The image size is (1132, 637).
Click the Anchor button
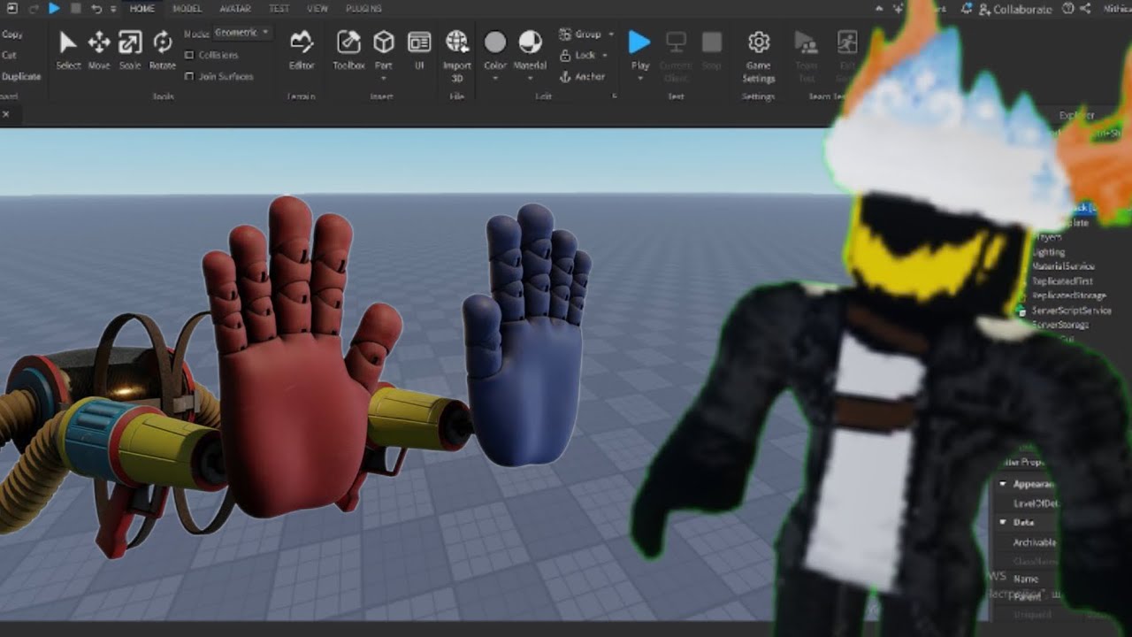point(582,77)
